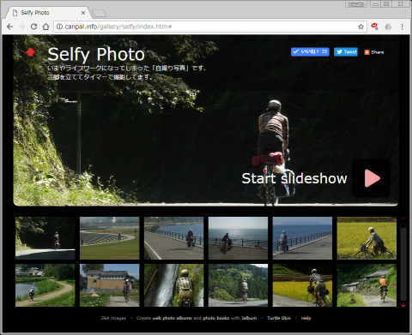
Task: Toggle the Facebook like button with checkmark
Action: tap(310, 51)
